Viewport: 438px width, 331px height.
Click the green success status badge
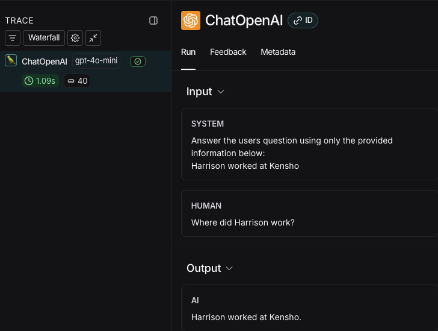pyautogui.click(x=138, y=61)
